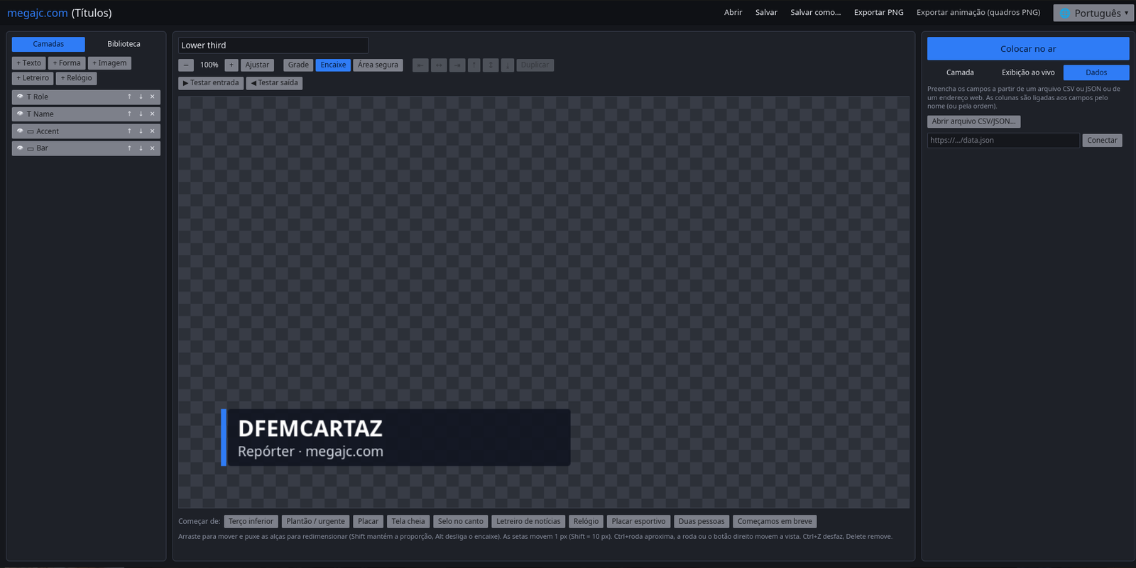Screen dimensions: 1136x568
Task: Select the Placar esportivo template
Action: (638, 522)
